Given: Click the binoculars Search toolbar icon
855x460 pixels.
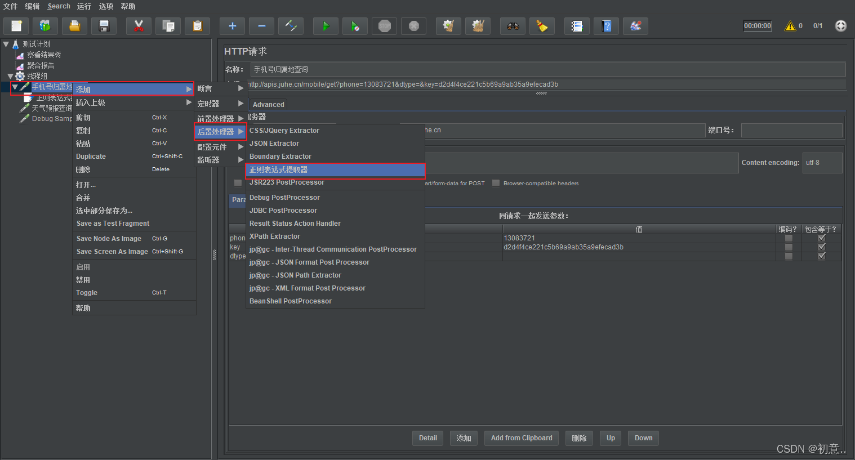Looking at the screenshot, I should point(513,26).
